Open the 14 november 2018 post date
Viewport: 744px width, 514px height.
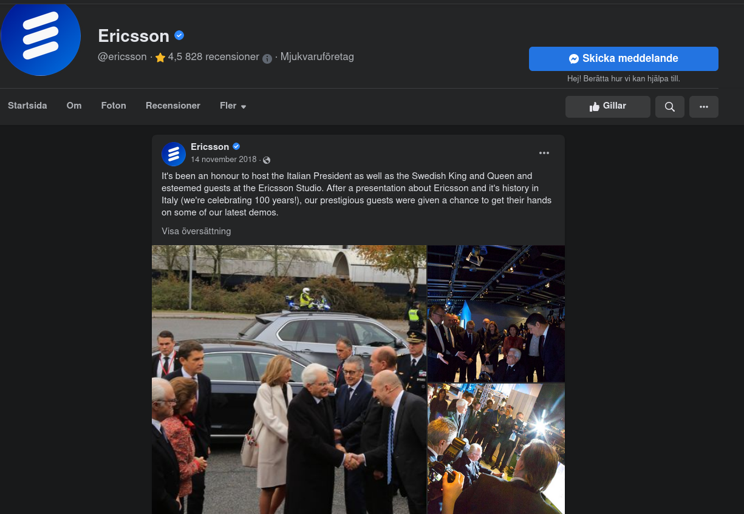(x=224, y=160)
